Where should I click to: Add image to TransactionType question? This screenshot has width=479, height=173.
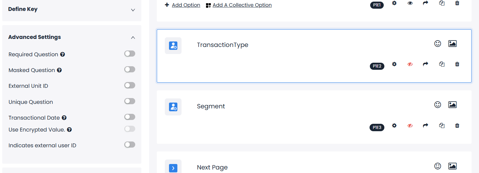click(452, 43)
